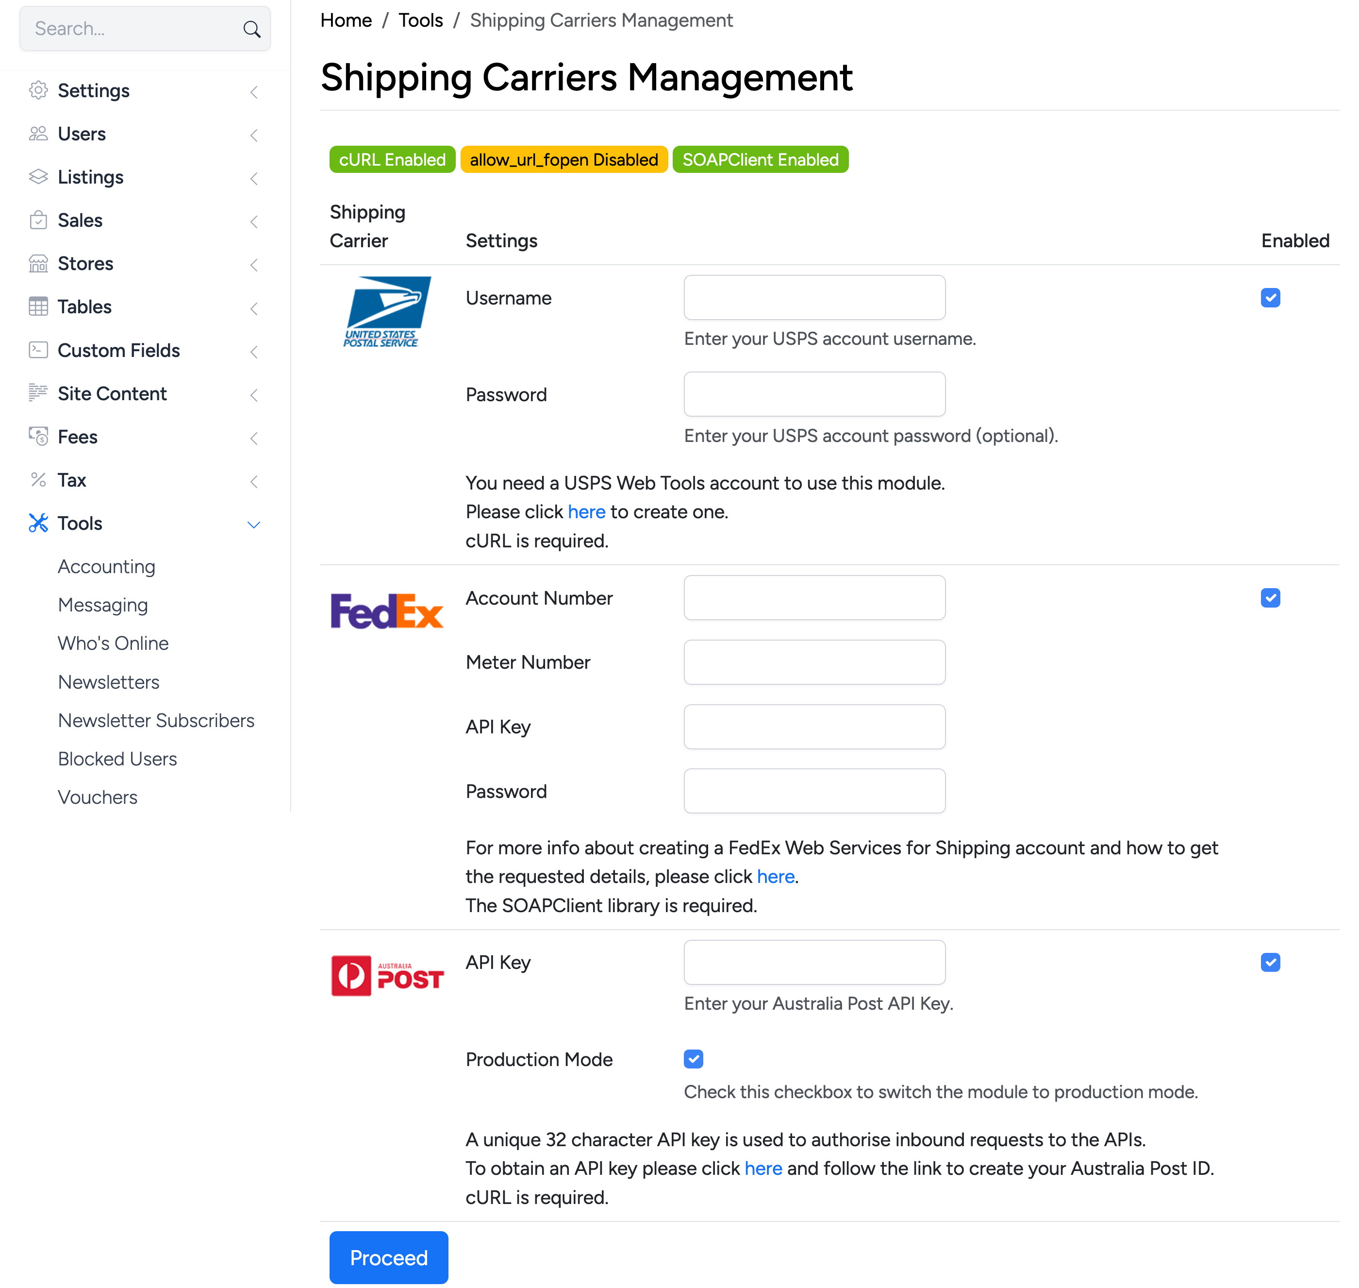This screenshot has width=1359, height=1288.
Task: Expand the Settings menu chevron
Action: (x=254, y=92)
